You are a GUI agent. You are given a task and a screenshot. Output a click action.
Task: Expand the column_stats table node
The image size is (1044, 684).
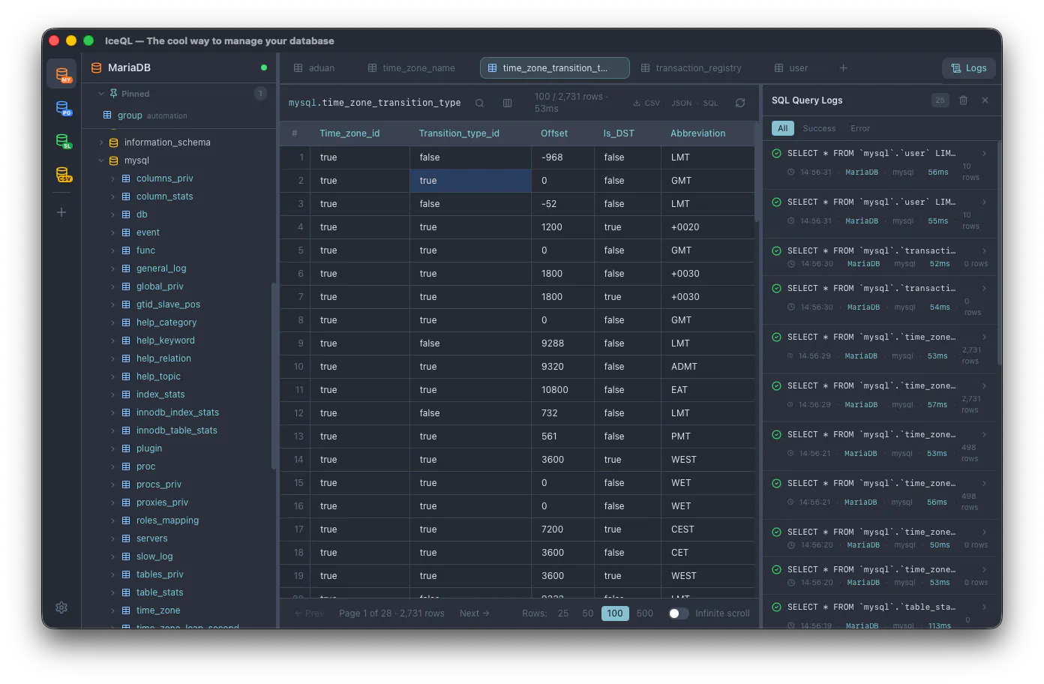point(113,196)
